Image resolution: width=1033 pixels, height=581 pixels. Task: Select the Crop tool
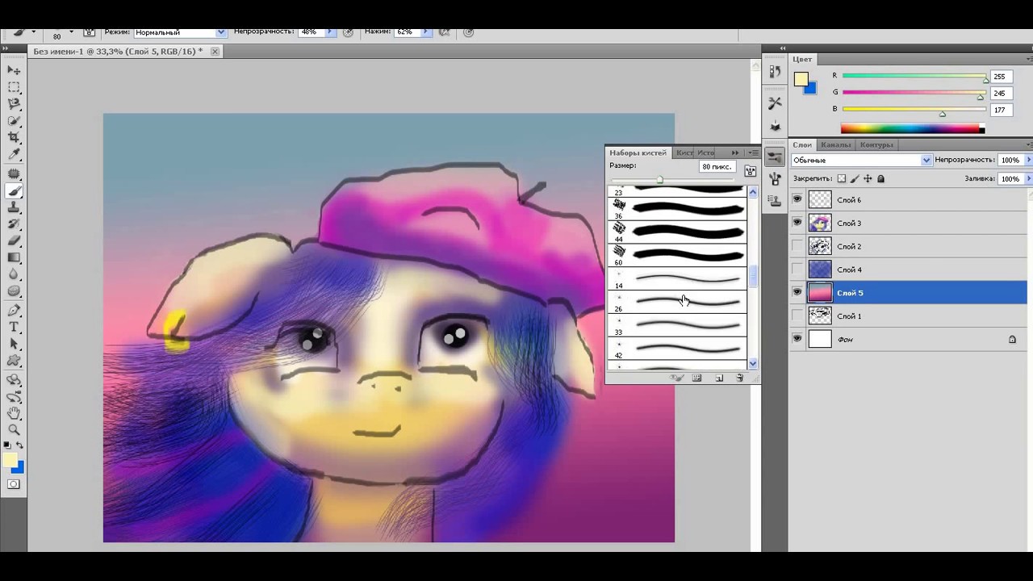[x=14, y=138]
